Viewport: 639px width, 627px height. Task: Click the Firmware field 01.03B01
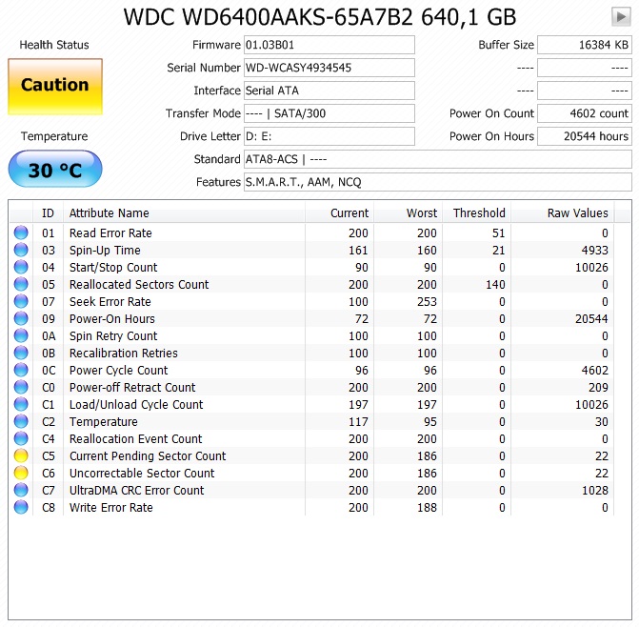[x=329, y=45]
